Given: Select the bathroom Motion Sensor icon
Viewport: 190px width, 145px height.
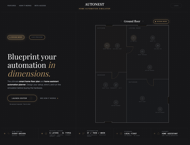Looking at the screenshot, I should (160, 109).
